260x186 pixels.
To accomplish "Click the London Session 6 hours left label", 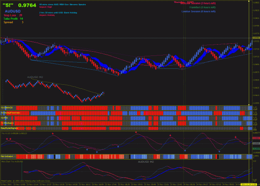I will [199, 12].
